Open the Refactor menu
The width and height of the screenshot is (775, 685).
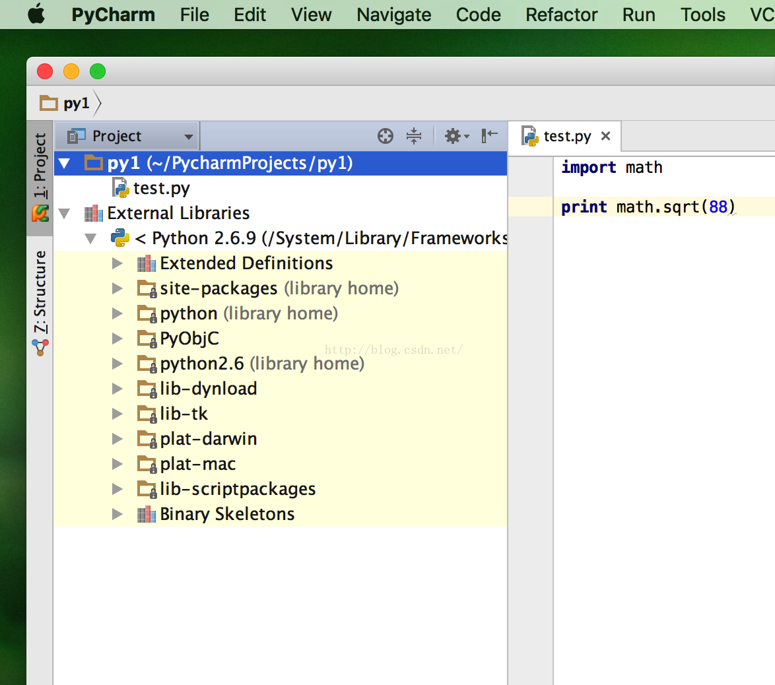(x=562, y=15)
